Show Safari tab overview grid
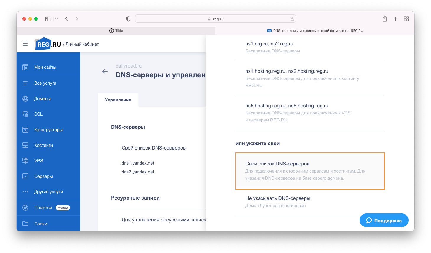This screenshot has height=253, width=431. [406, 19]
